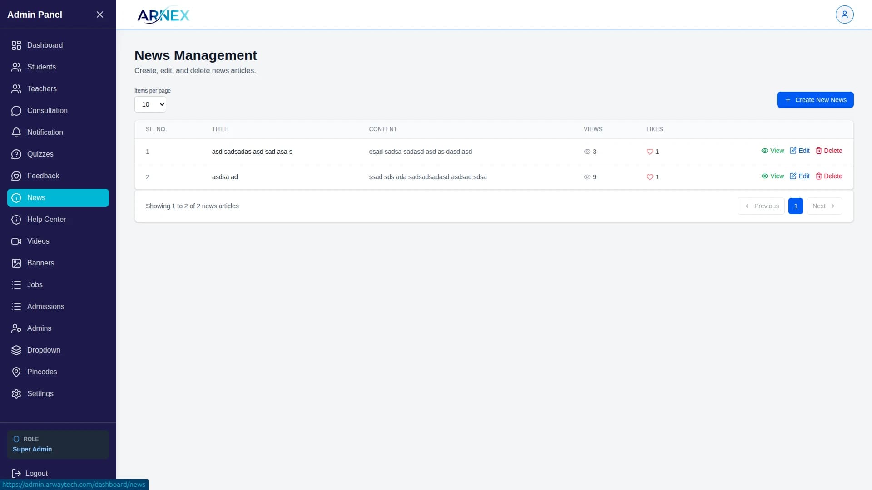Click the Logout link
The width and height of the screenshot is (872, 490).
click(x=36, y=473)
